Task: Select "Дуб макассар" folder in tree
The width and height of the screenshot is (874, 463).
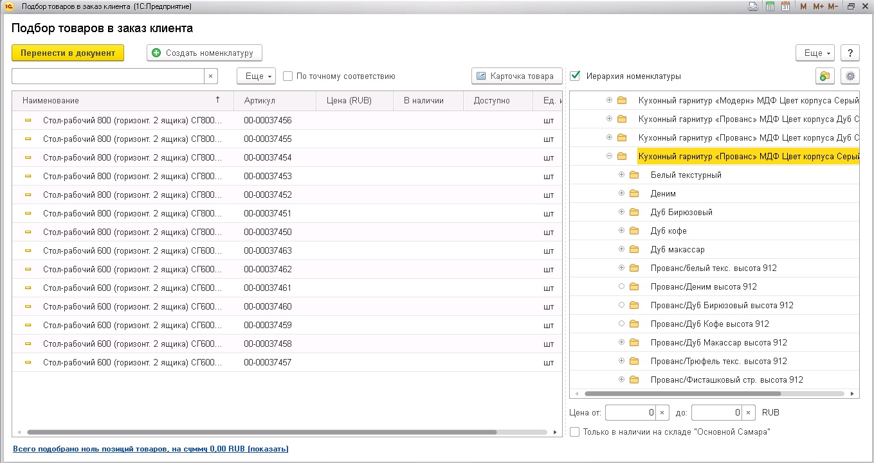Action: tap(677, 250)
